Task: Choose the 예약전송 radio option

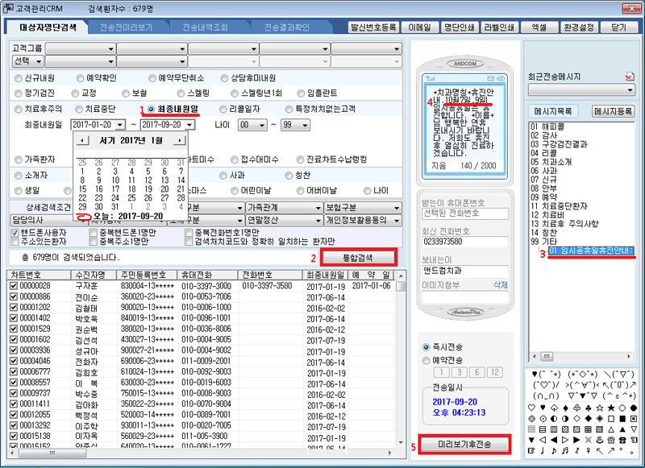Action: pyautogui.click(x=427, y=361)
